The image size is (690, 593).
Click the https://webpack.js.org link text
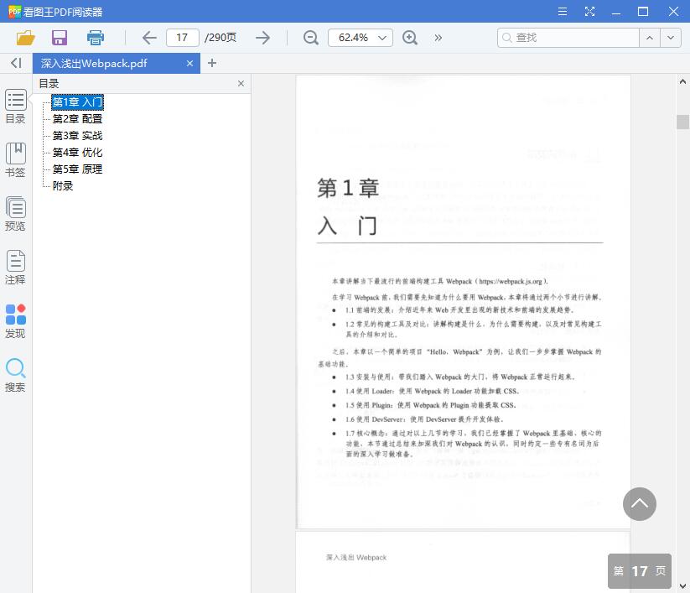pos(510,281)
